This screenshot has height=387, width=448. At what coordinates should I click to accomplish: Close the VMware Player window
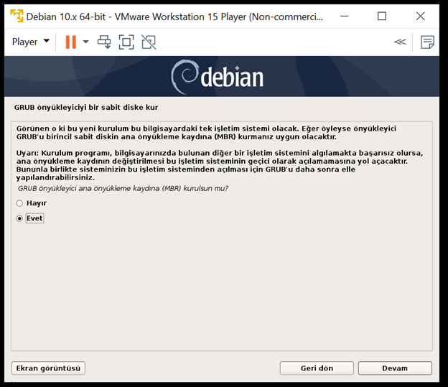421,16
